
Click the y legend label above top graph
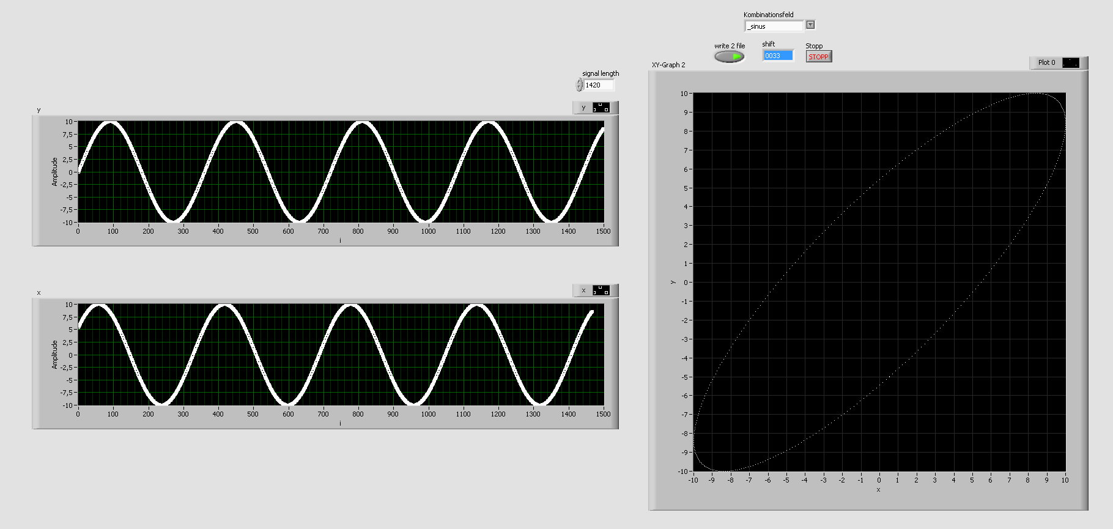click(x=583, y=108)
